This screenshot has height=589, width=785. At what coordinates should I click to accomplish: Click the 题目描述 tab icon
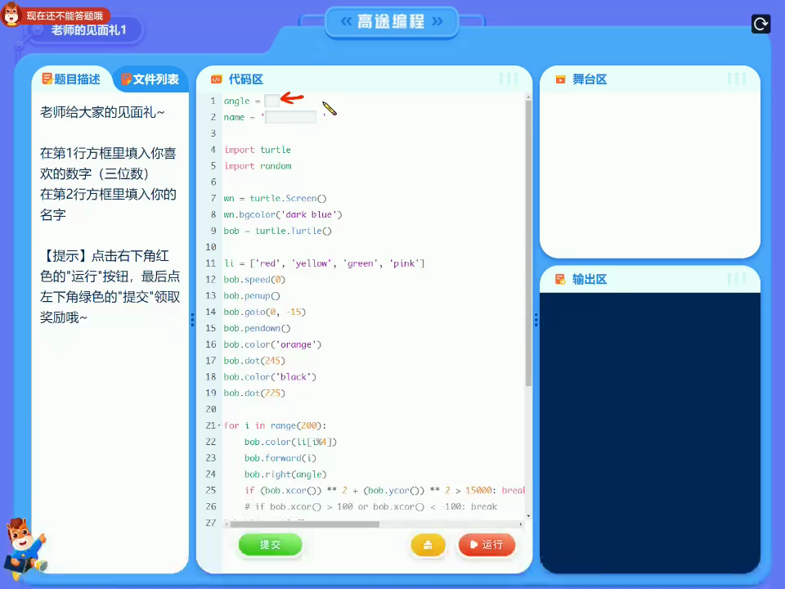click(x=47, y=79)
